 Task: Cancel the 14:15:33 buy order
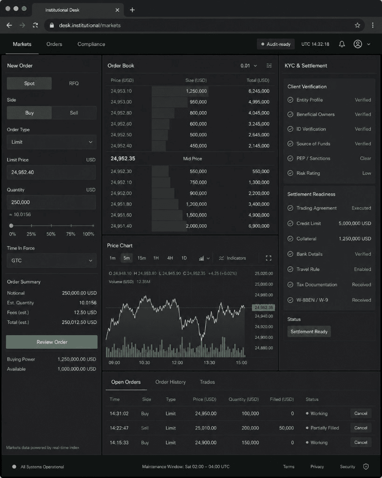[x=361, y=443]
